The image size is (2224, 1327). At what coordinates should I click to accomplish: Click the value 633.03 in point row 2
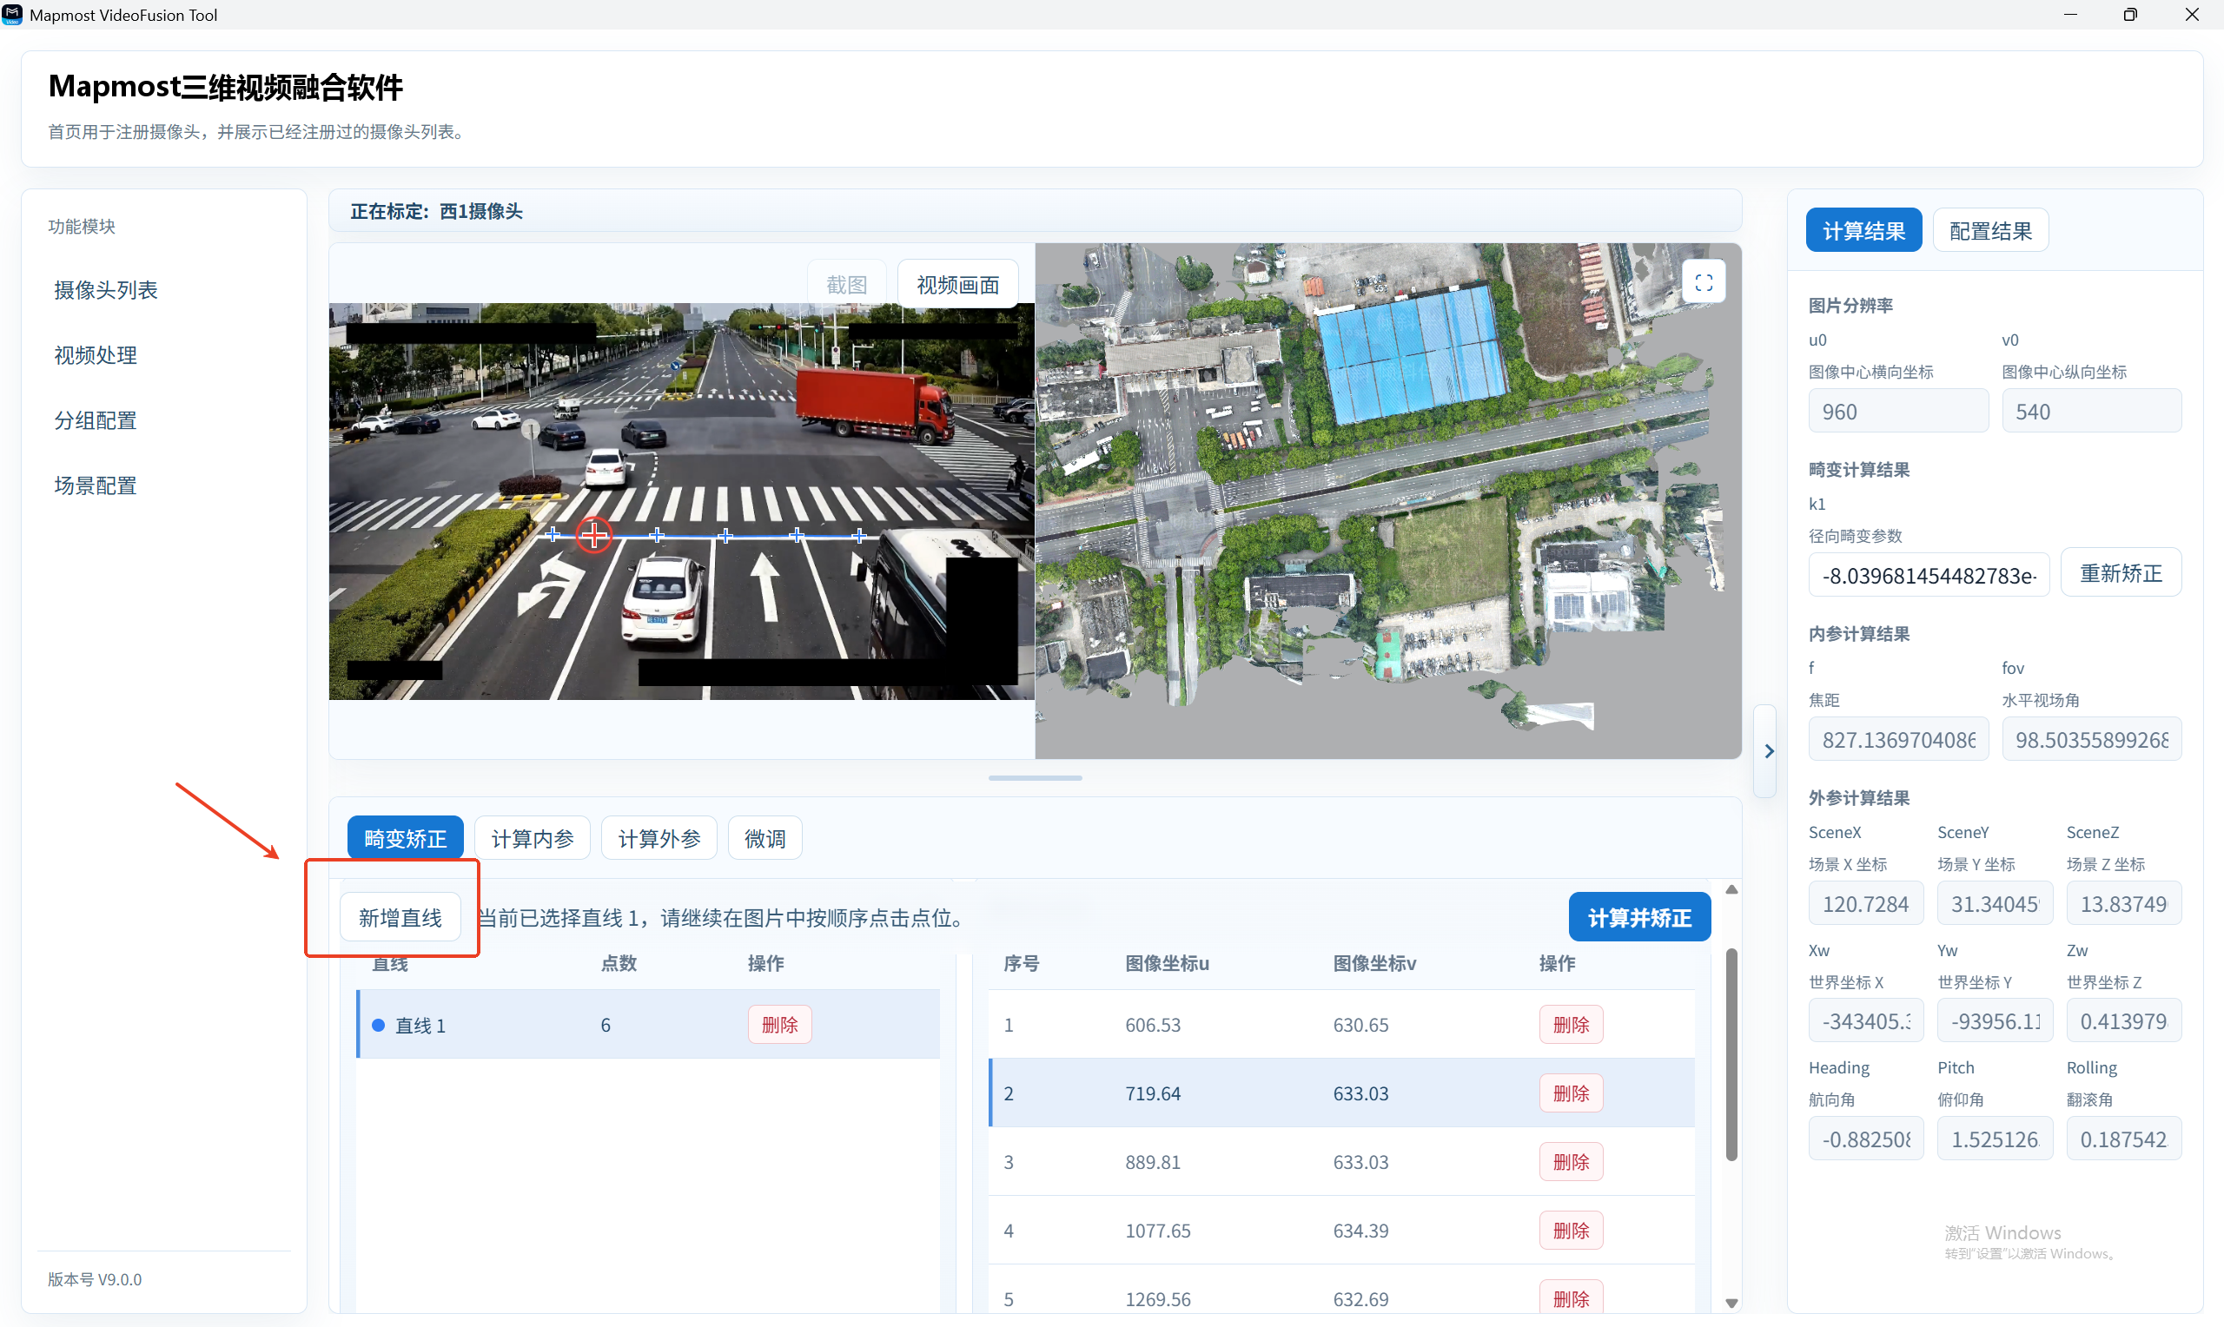(1360, 1093)
